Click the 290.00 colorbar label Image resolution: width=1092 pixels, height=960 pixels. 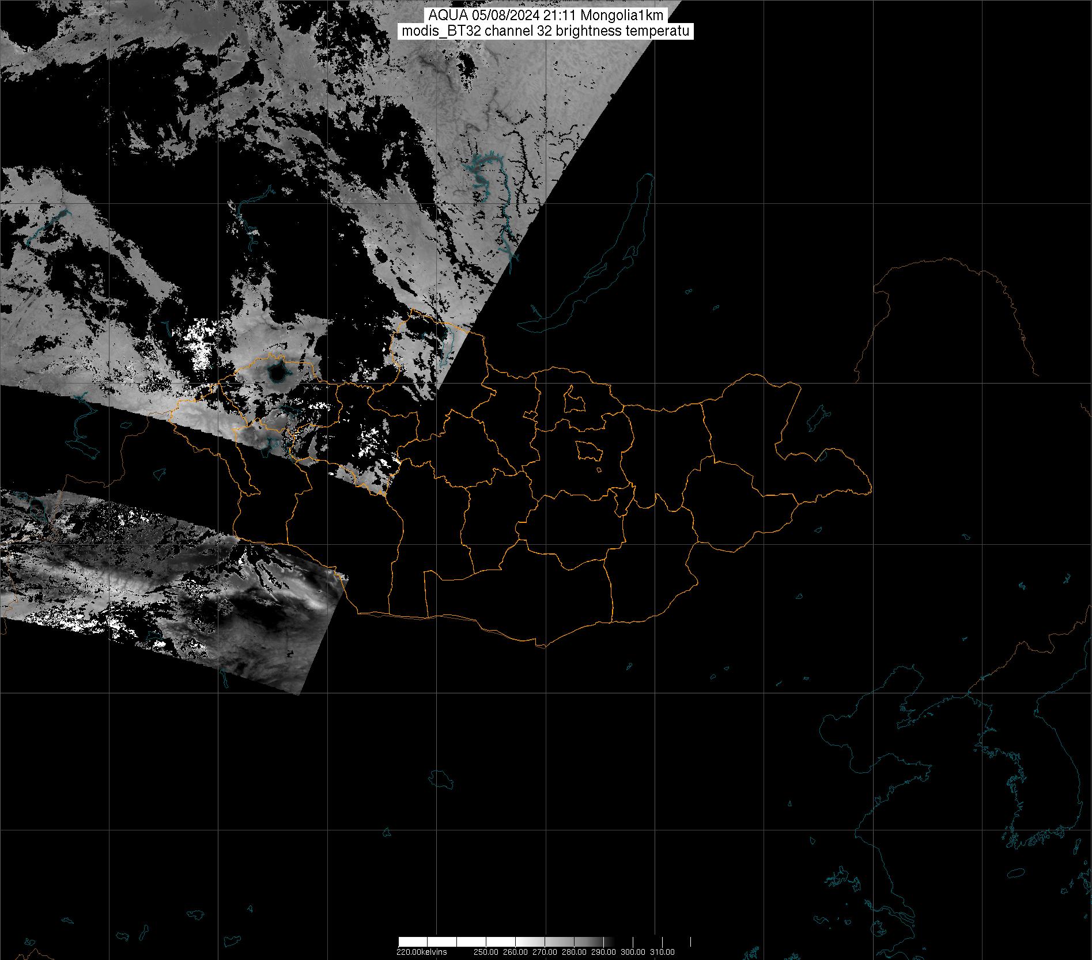point(603,952)
